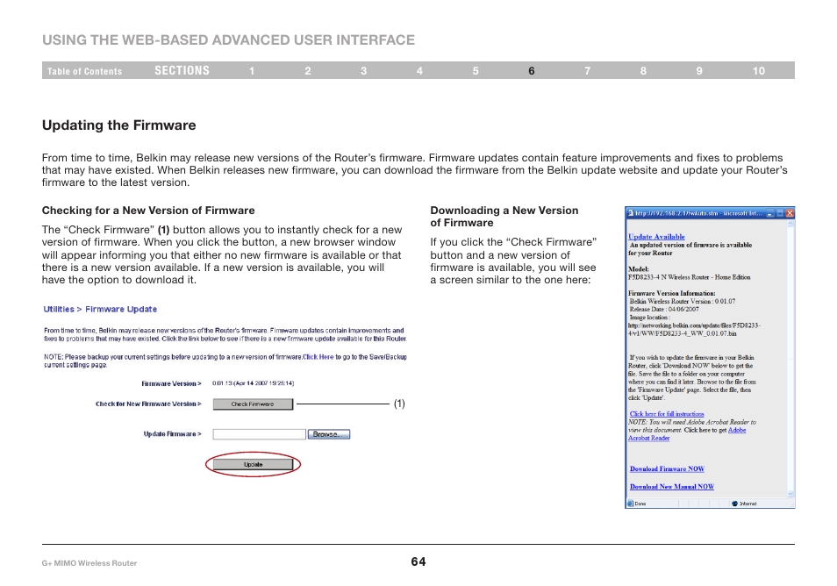This screenshot has height=586, width=837.
Task: Go to section 7
Action: (587, 71)
